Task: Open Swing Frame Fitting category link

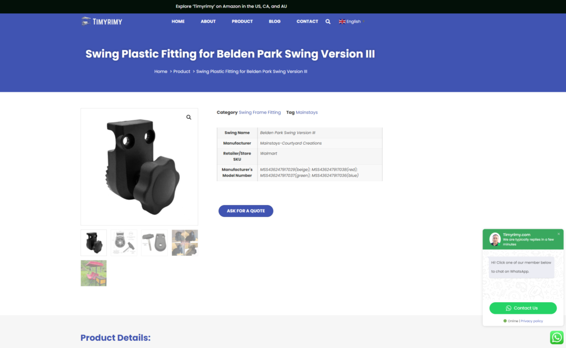Action: [x=260, y=113]
